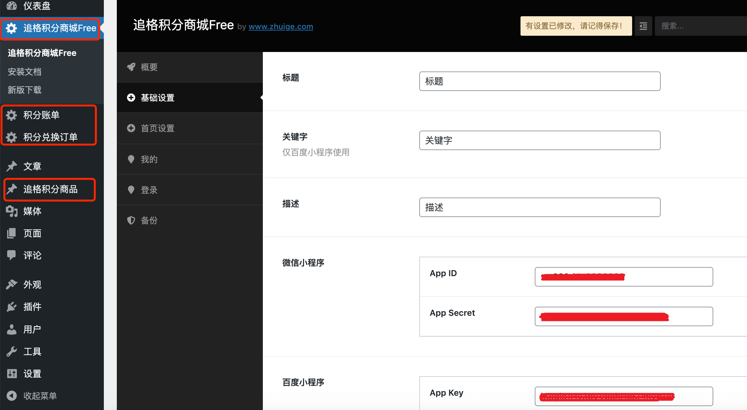The height and width of the screenshot is (410, 747).
Task: Switch to the 我的 tab
Action: 190,159
